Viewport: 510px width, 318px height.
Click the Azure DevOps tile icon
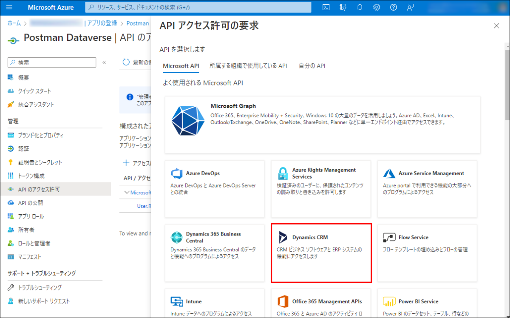(x=176, y=173)
